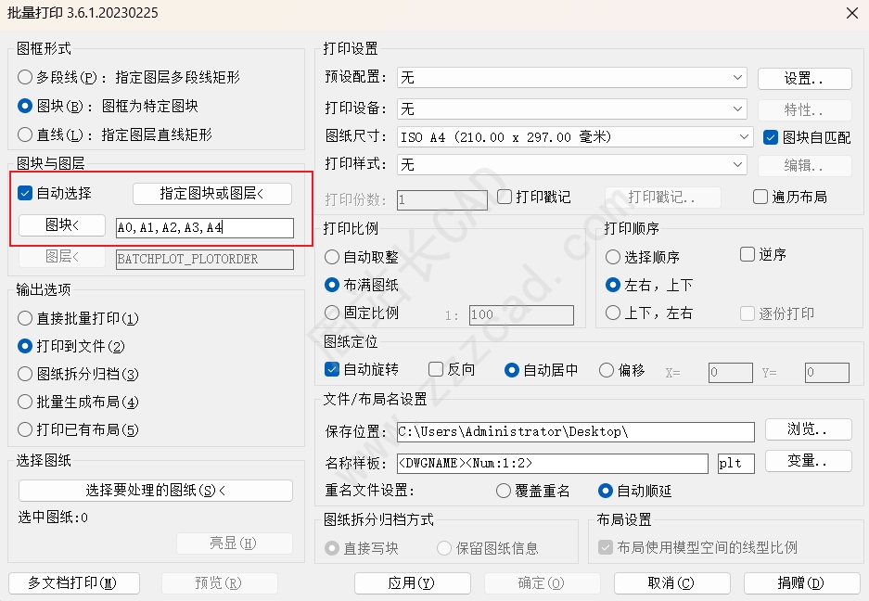869x601 pixels.
Task: Click the plt extension field
Action: tap(735, 464)
